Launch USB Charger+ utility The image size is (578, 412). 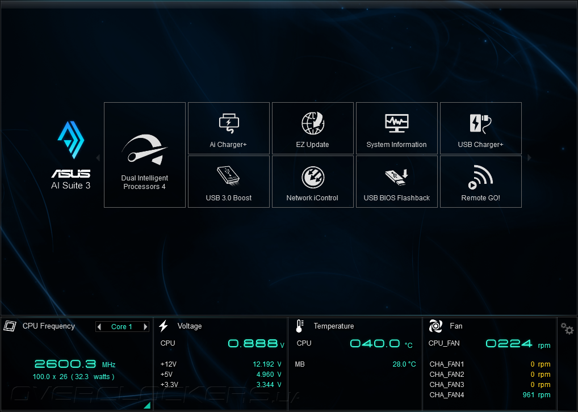click(x=481, y=128)
